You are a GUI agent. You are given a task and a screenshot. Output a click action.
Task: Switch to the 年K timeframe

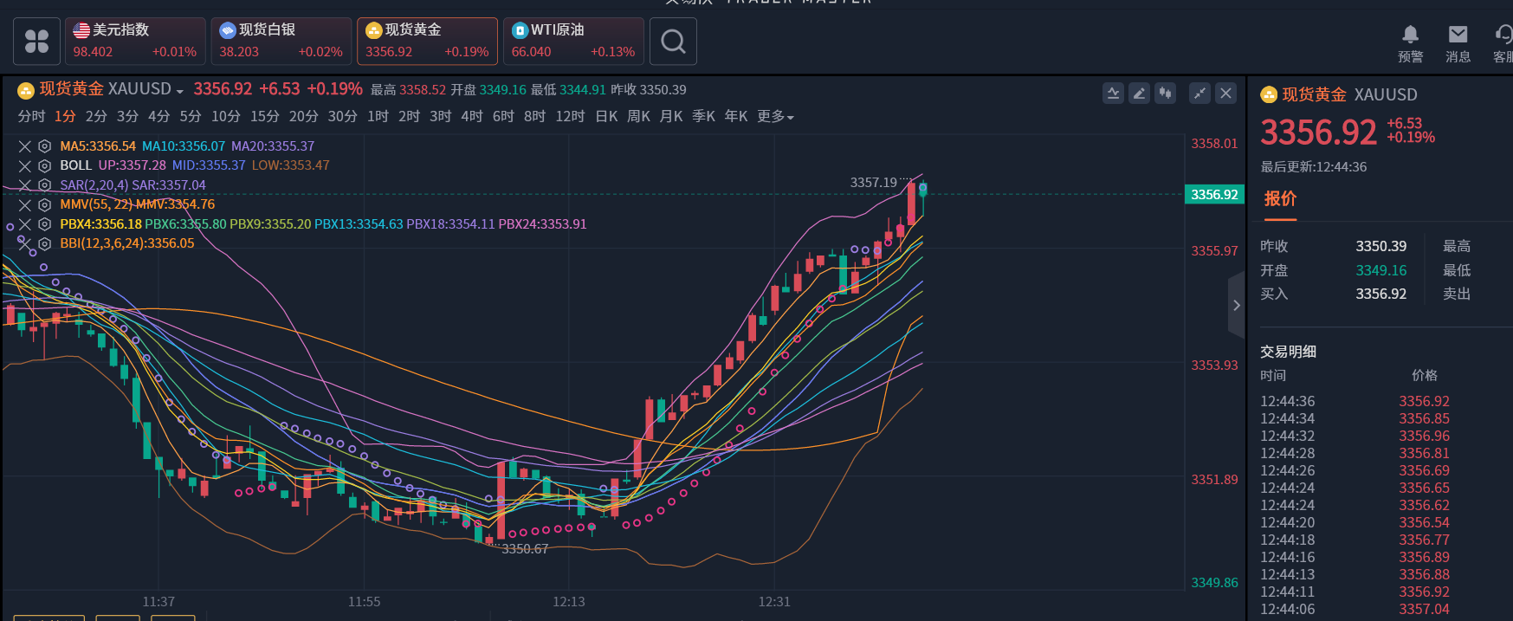(736, 116)
